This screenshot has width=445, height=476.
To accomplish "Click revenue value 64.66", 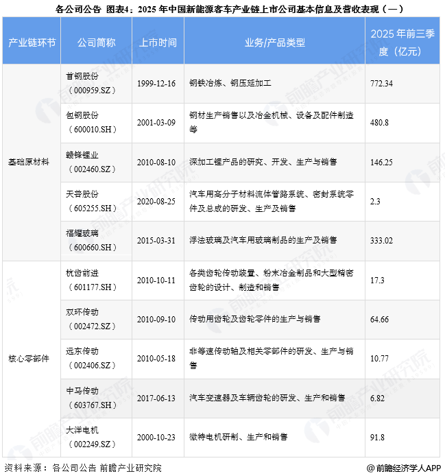I will click(x=379, y=320).
